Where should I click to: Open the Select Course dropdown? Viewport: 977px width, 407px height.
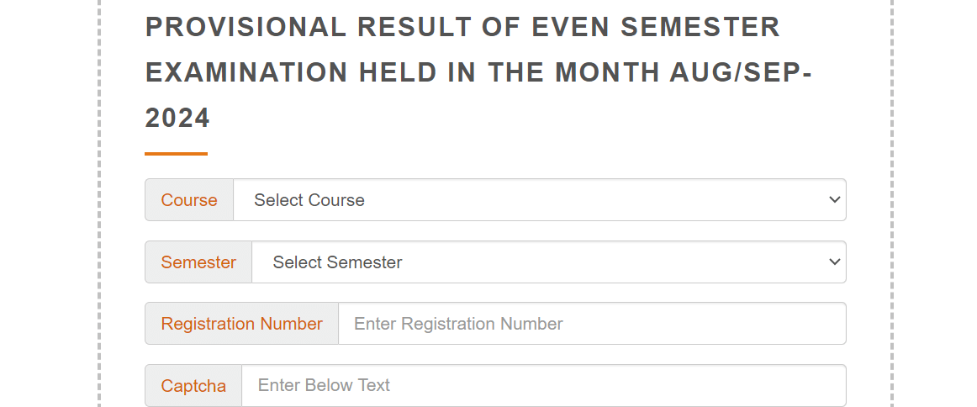pos(540,200)
